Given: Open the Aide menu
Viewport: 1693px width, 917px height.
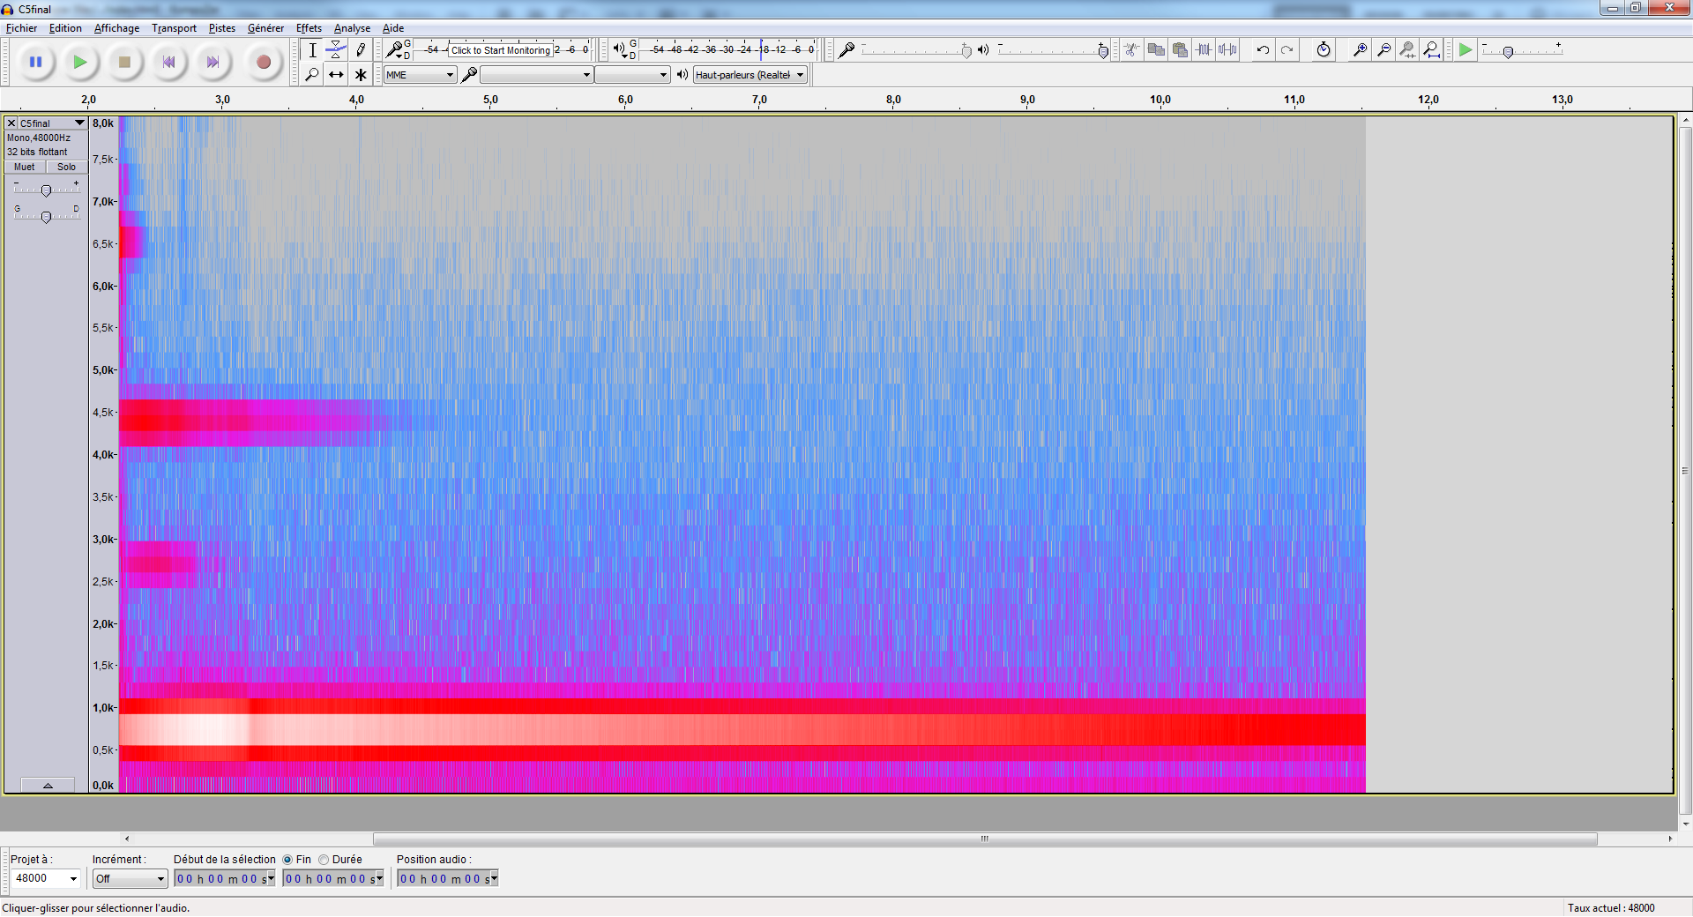Looking at the screenshot, I should [393, 28].
